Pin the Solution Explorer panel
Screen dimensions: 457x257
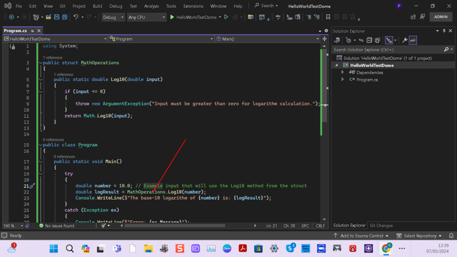click(444, 31)
